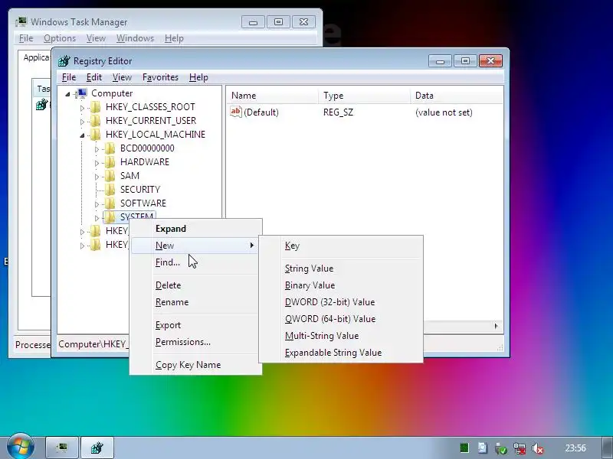Click the HARDWARE folder icon

[x=110, y=162]
